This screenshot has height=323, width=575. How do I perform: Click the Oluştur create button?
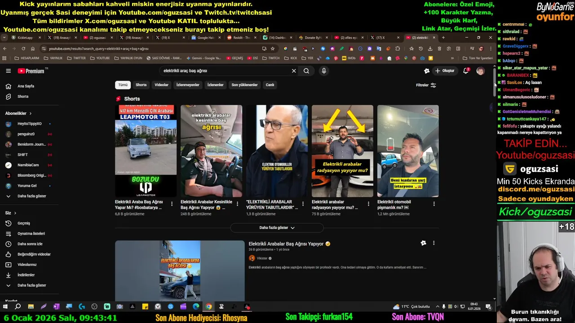(x=445, y=71)
